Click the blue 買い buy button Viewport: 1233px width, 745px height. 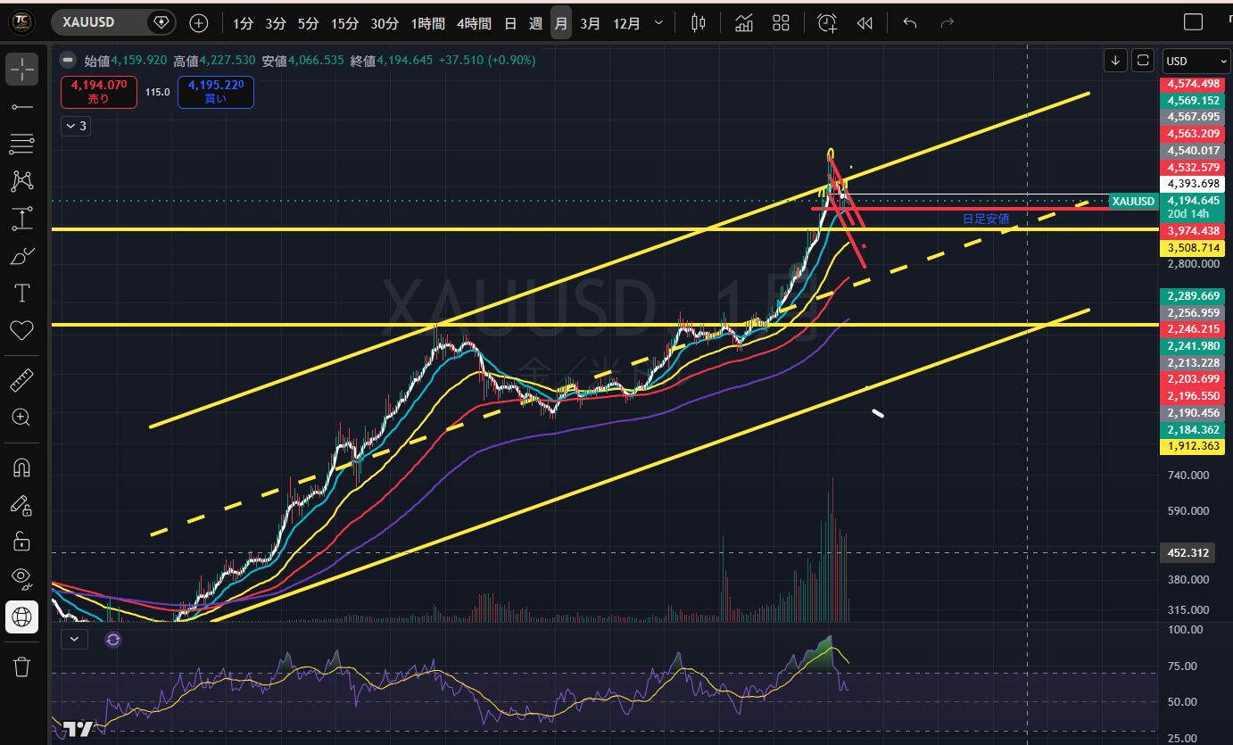216,92
